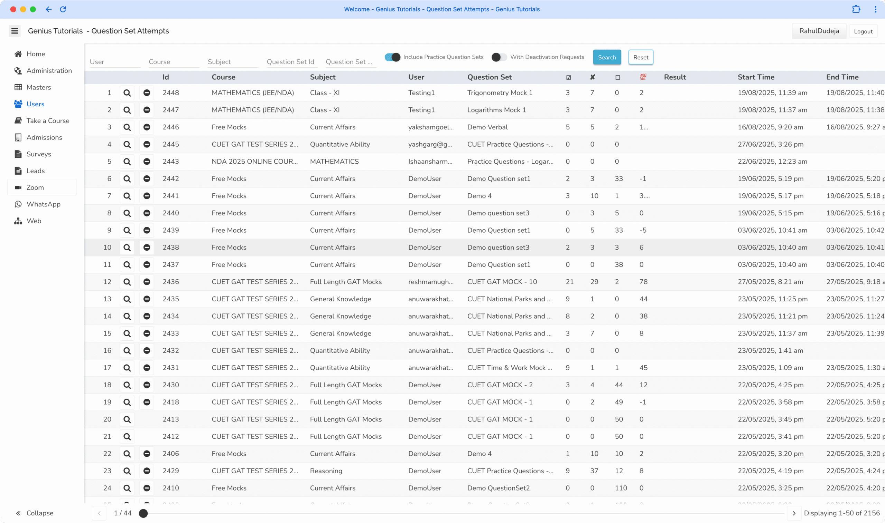
Task: Click the Question Set Id filter field
Action: click(x=290, y=62)
